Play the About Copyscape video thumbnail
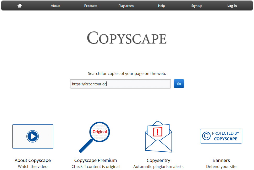The height and width of the screenshot is (170, 254). tap(33, 136)
